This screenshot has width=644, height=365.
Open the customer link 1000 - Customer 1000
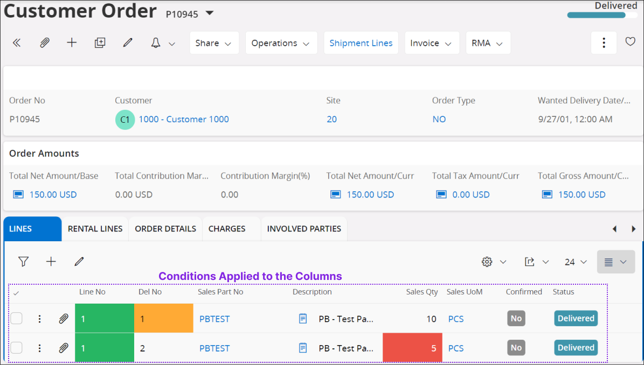pyautogui.click(x=184, y=119)
